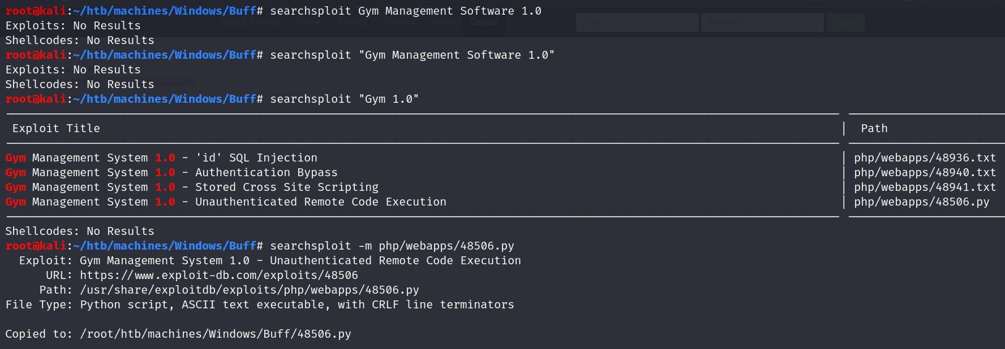The image size is (1005, 349).
Task: Click path php/webapps/48941.txt
Action: click(x=925, y=187)
